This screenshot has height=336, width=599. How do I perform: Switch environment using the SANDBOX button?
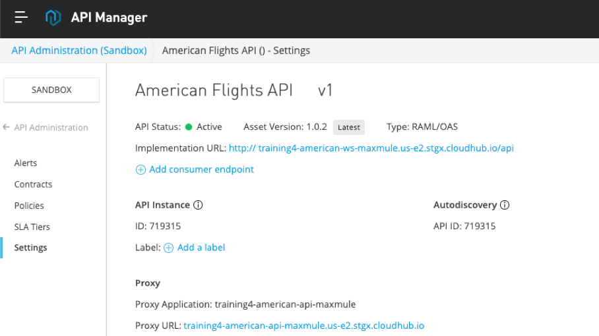pos(51,90)
